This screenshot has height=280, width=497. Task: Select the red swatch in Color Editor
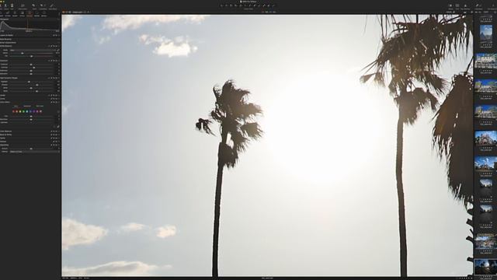click(x=13, y=111)
